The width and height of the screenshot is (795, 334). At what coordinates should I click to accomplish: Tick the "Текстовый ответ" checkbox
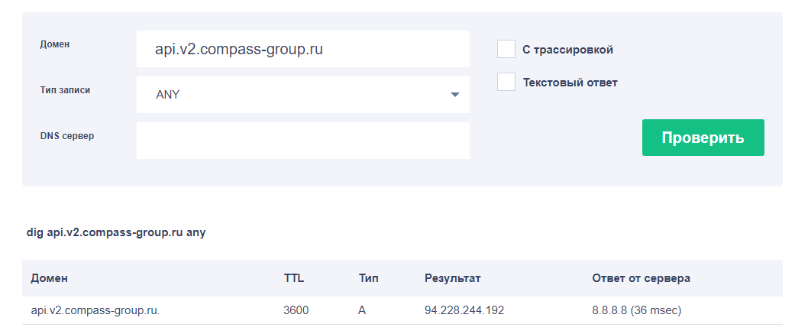(506, 83)
